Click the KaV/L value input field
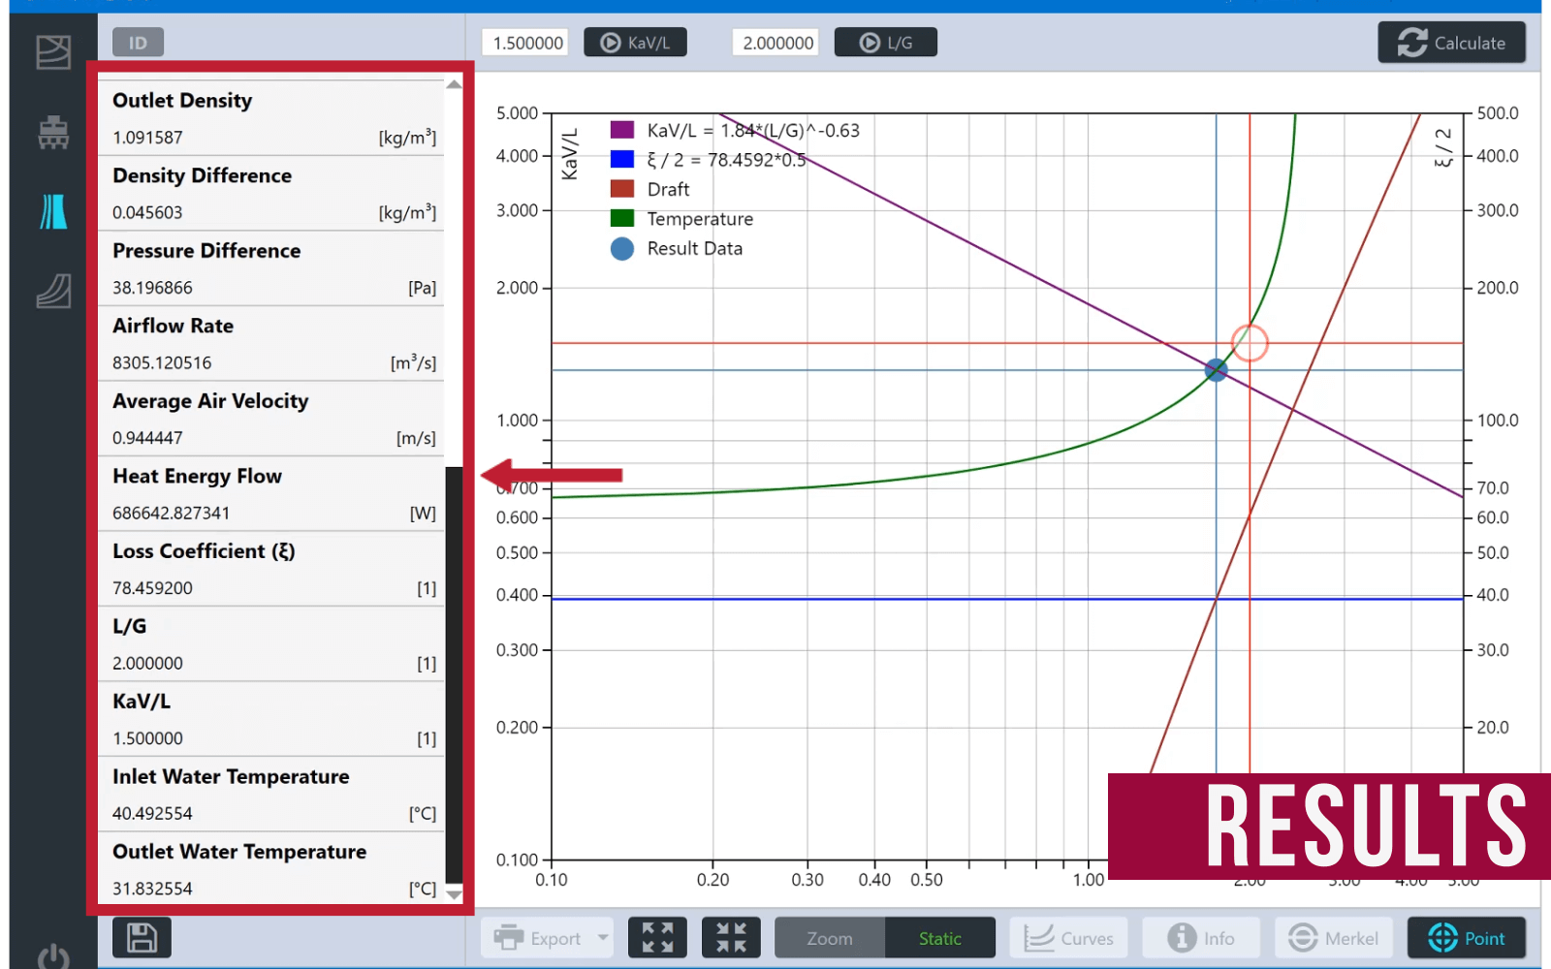 (x=527, y=43)
